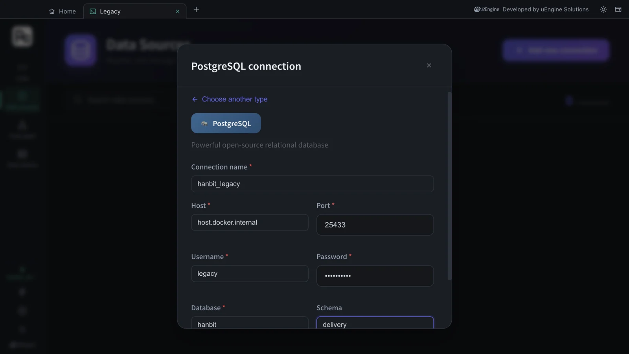Click the 'Developed by uEngine Solutions' text

tap(546, 9)
